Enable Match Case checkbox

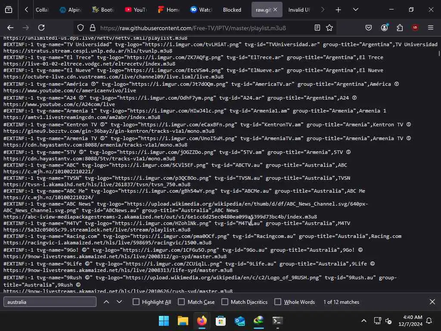[x=182, y=302]
